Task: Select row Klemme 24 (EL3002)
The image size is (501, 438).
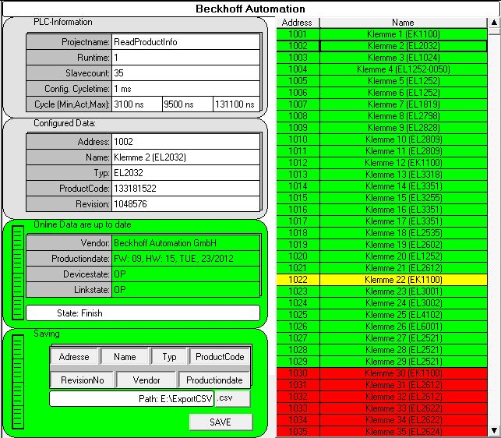Action: tap(382, 302)
